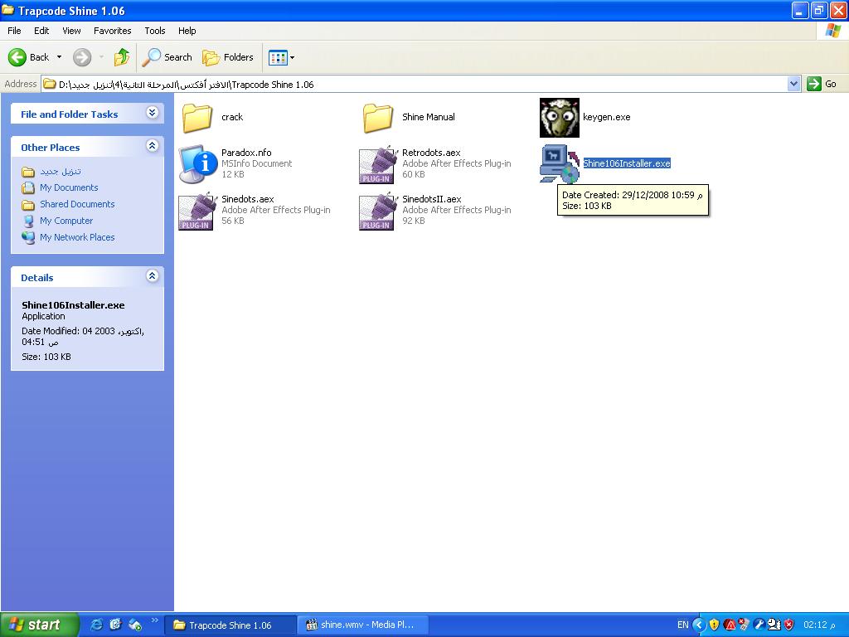Click the second Quick Launch icon
Screen dimensions: 849x637
[x=115, y=625]
